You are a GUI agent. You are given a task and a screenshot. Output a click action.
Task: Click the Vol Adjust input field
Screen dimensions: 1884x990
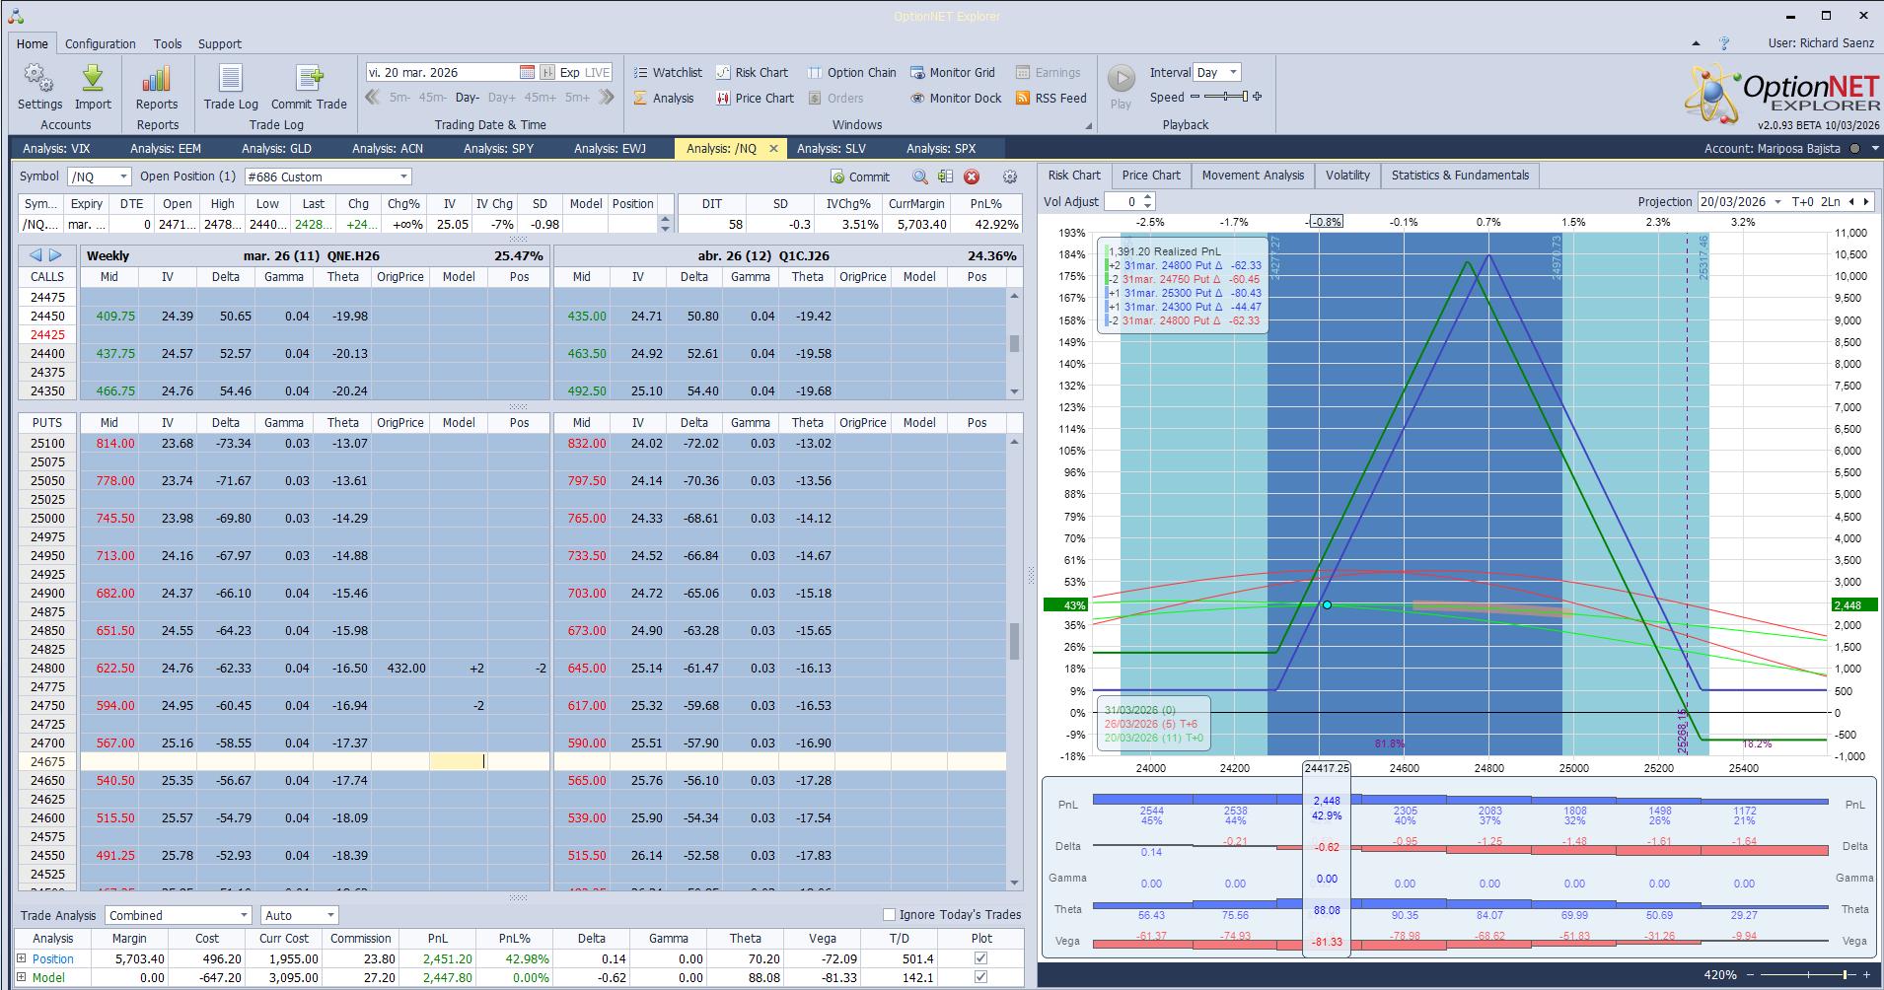point(1123,201)
